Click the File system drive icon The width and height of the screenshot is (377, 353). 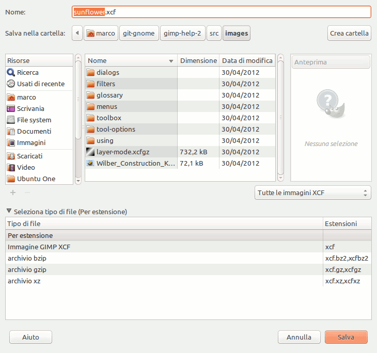(11, 120)
